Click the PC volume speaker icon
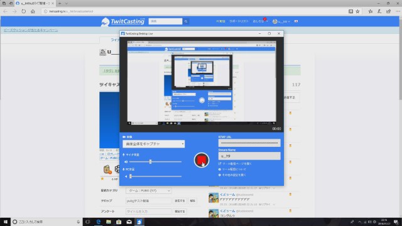The height and width of the screenshot is (226, 402). tap(126, 176)
